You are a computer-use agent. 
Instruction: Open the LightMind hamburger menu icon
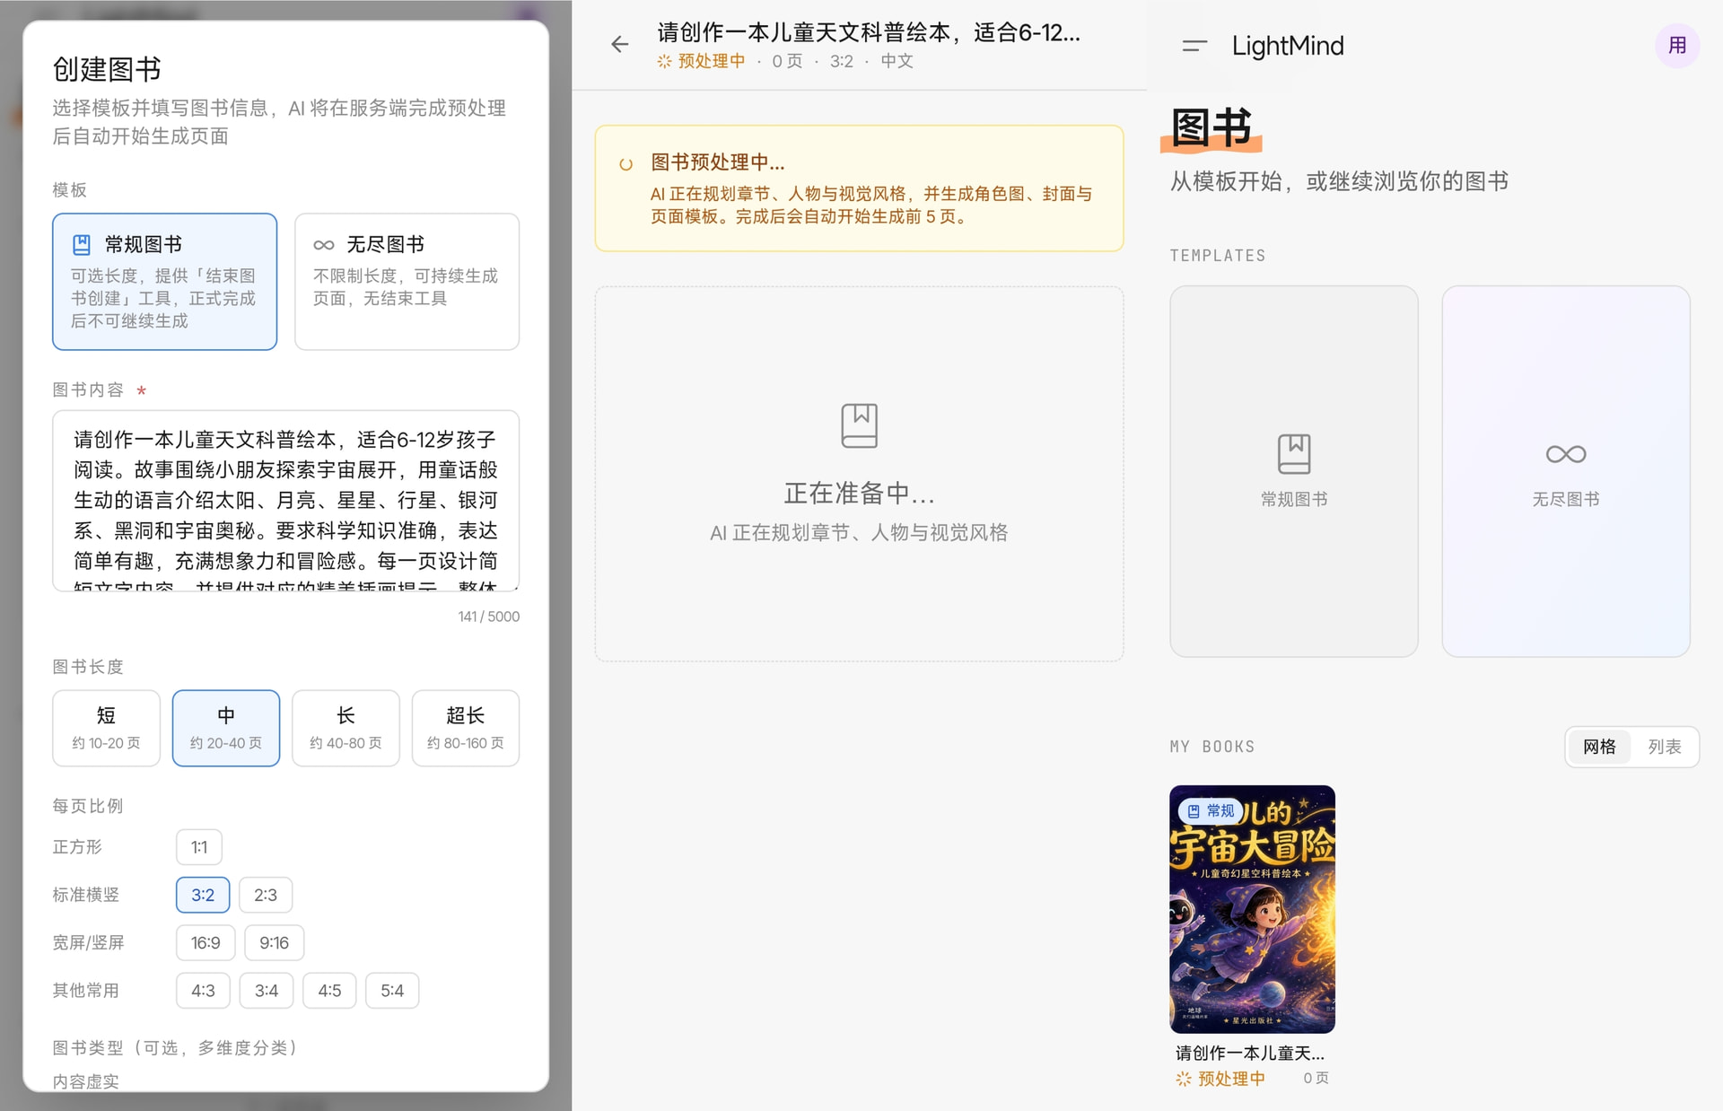pyautogui.click(x=1194, y=46)
